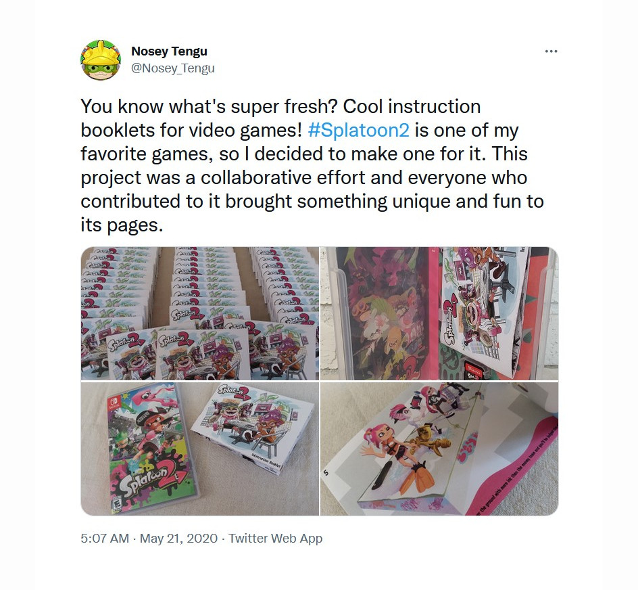Click the tweet's body text paragraph
Viewport: 638px width, 590px height.
pos(311,165)
